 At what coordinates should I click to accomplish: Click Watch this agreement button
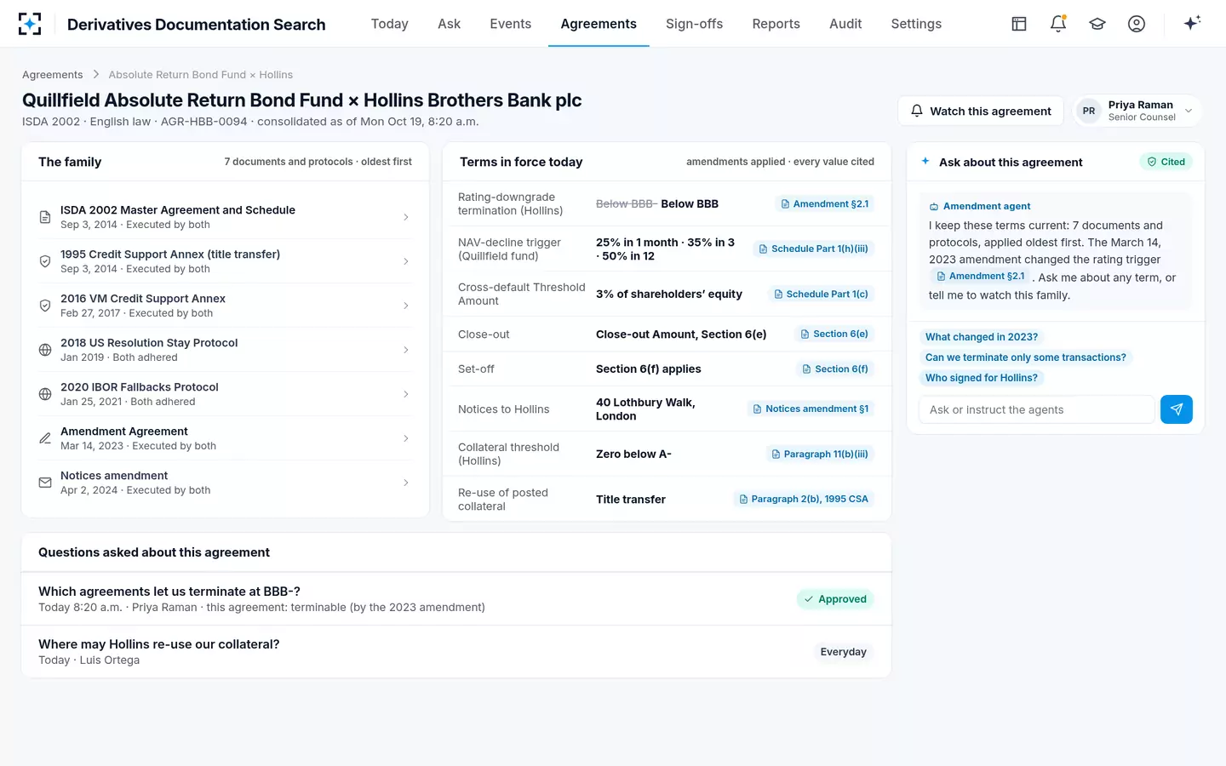(981, 111)
